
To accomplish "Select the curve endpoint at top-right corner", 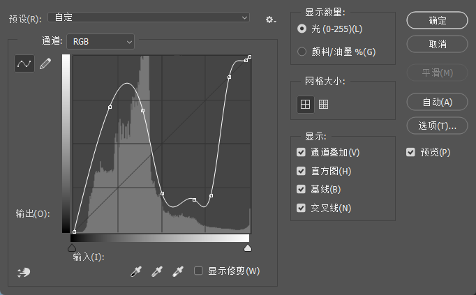I will click(x=250, y=56).
